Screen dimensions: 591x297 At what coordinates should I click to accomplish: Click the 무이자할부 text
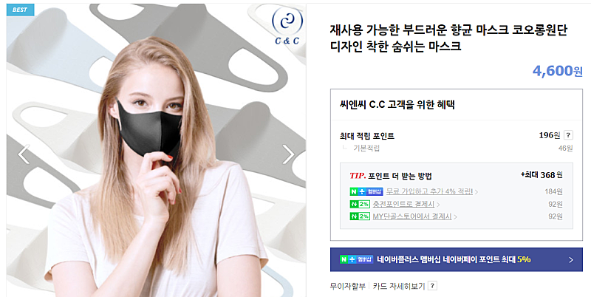click(x=348, y=286)
